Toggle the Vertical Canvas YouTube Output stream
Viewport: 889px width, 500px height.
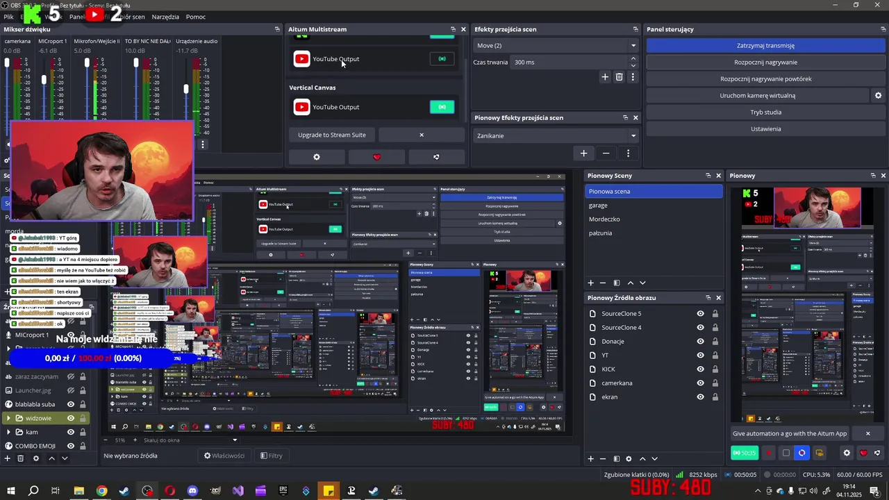coord(442,107)
